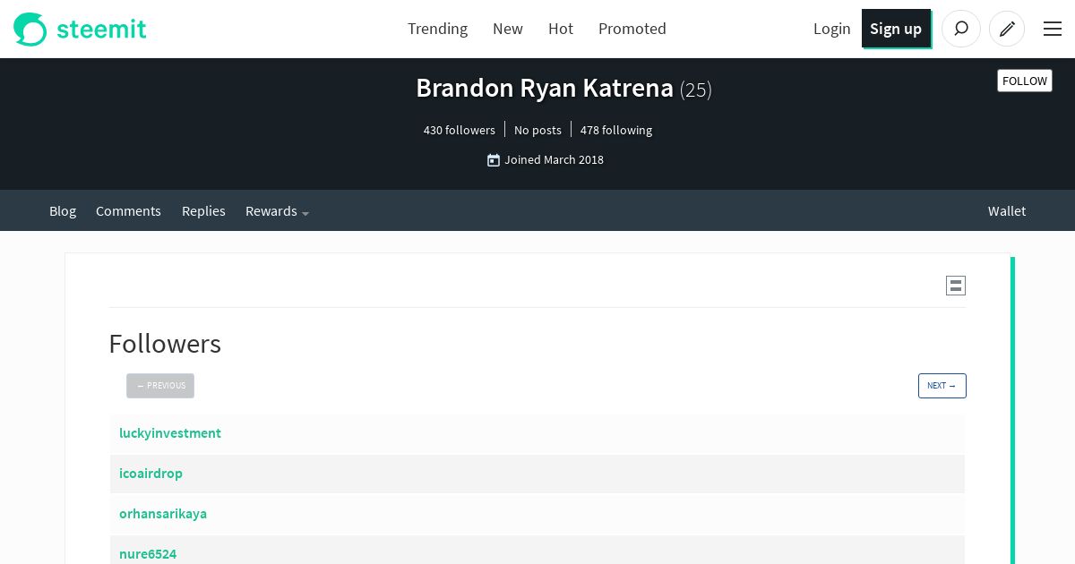The image size is (1075, 564).
Task: Click the calendar icon beside Joined March 2018
Action: tap(494, 160)
